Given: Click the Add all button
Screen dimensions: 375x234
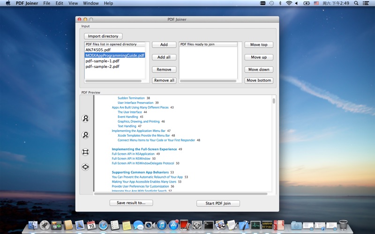Looking at the screenshot, I should point(164,57).
